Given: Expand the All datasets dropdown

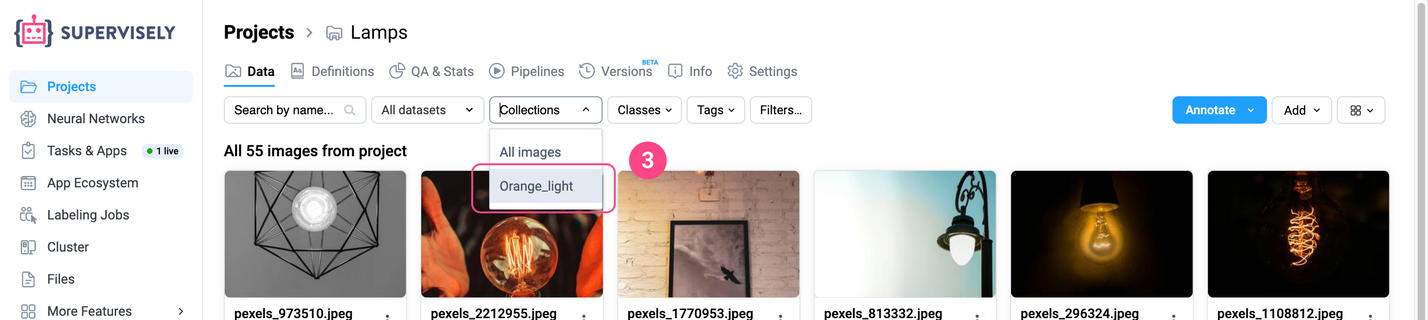Looking at the screenshot, I should pos(427,109).
